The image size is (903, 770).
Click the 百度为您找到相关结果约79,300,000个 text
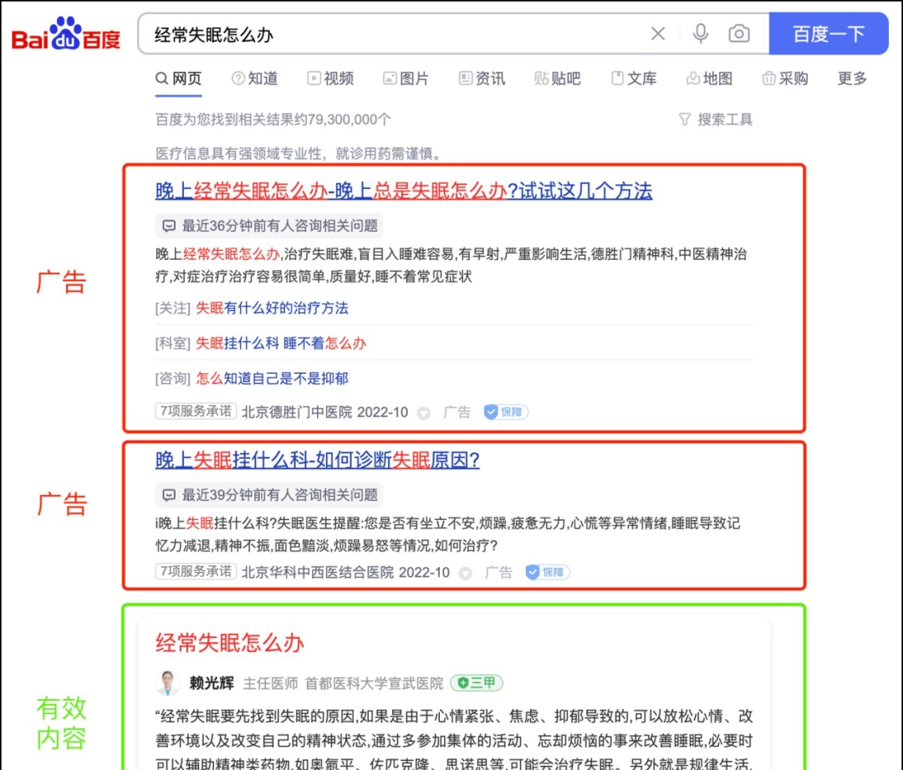coord(273,120)
